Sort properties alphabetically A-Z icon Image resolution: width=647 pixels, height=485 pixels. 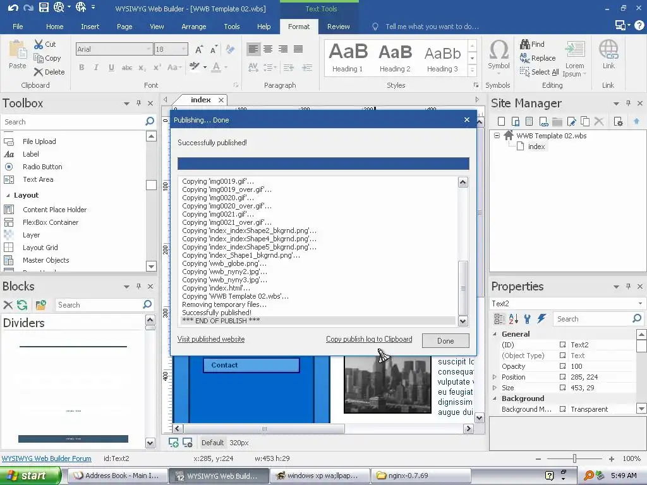tap(513, 318)
